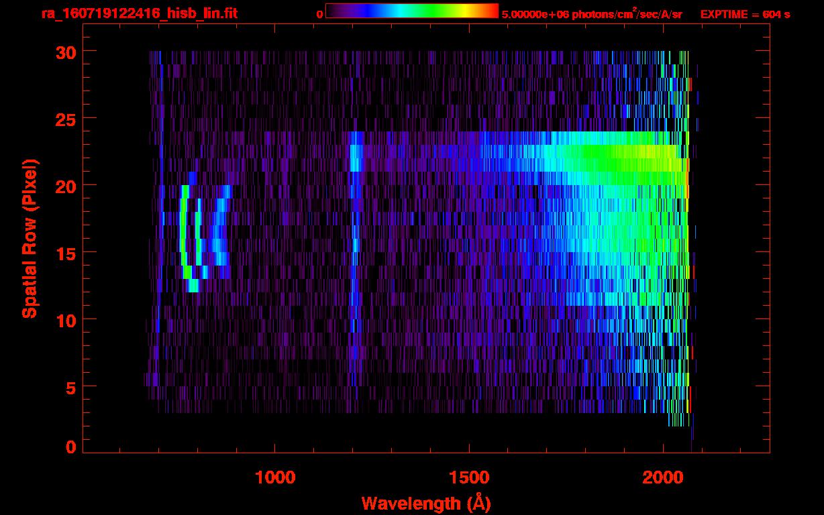Click the filename title ra_160719122416_hisb_lin.fit

pyautogui.click(x=139, y=13)
